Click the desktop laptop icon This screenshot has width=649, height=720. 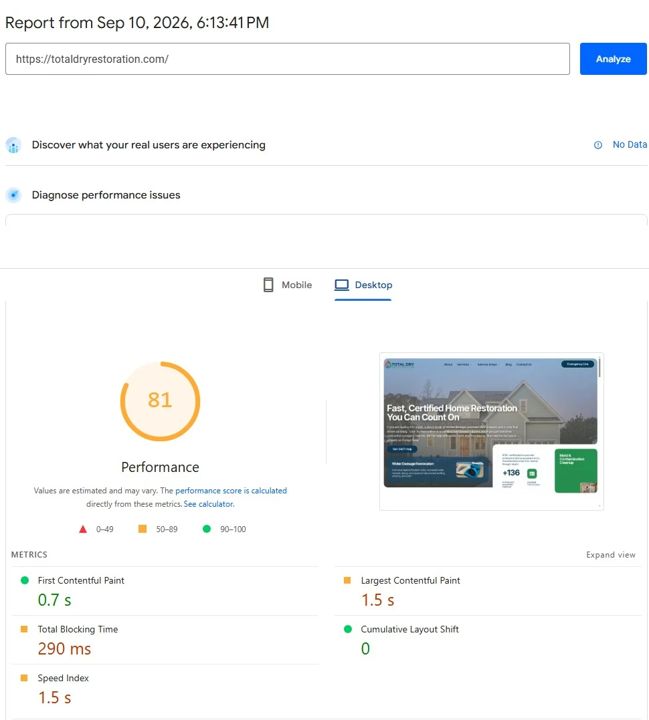click(x=341, y=285)
